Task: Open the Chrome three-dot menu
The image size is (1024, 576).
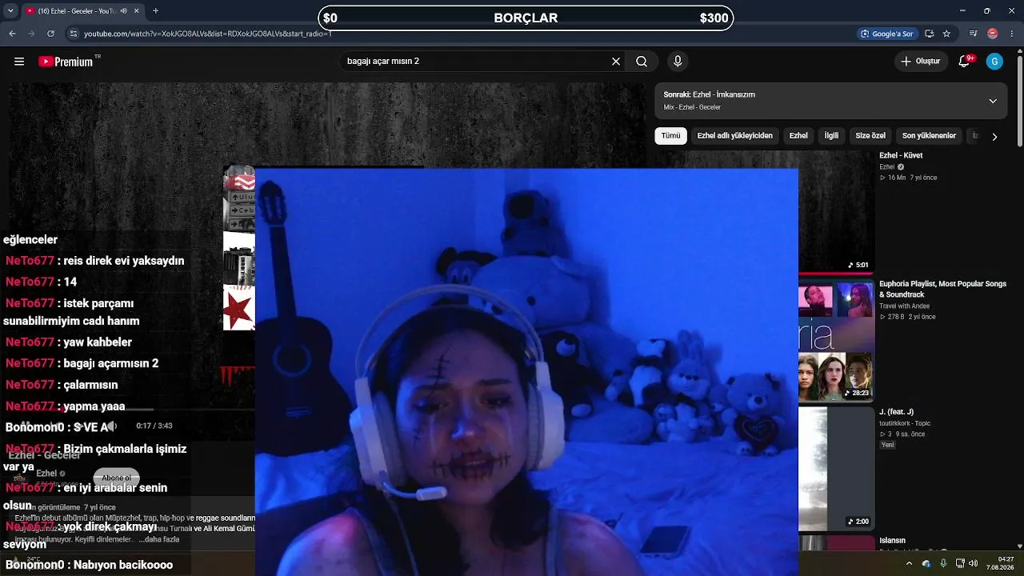Action: point(1011,34)
